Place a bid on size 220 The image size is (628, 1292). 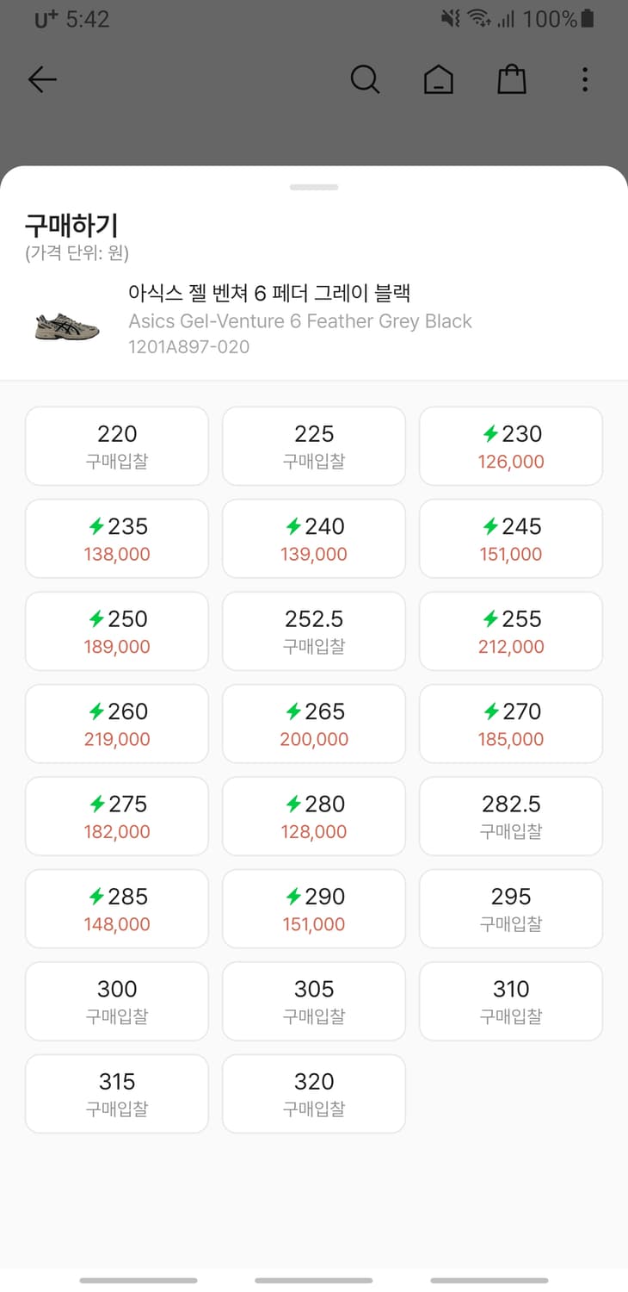[x=117, y=446]
